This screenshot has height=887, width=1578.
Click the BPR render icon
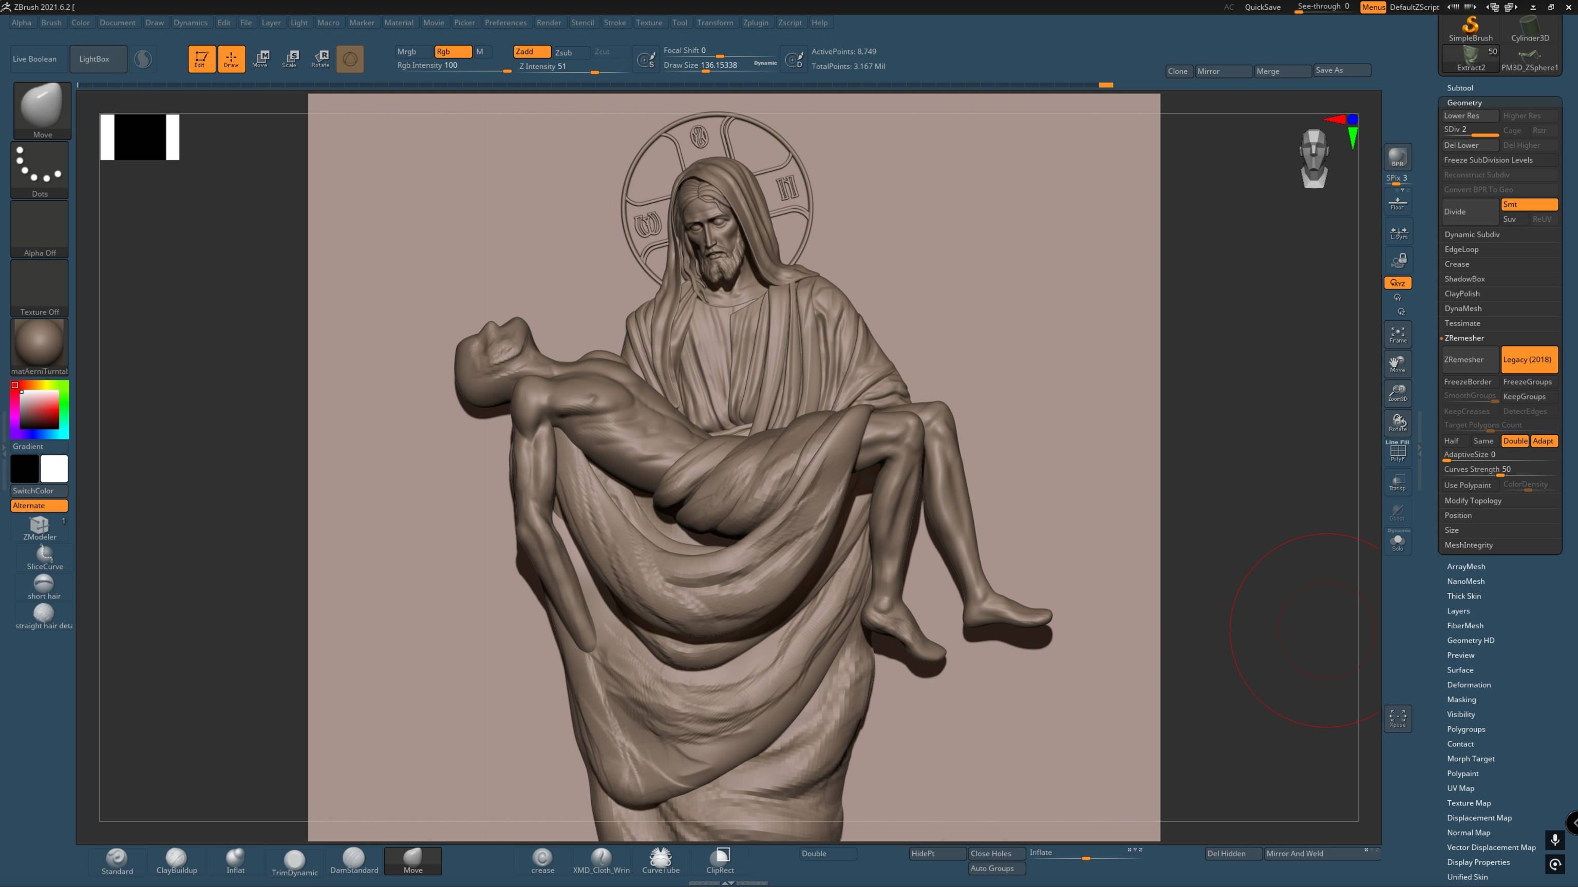(1397, 157)
